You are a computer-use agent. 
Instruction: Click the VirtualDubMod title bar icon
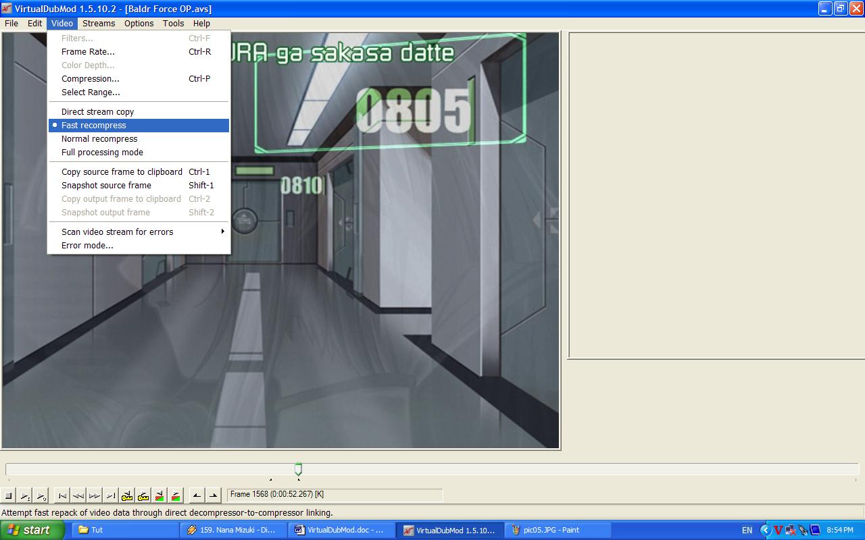7,8
